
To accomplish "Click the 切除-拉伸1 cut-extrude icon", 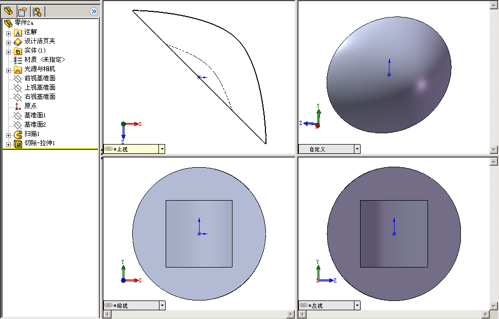I will click(x=18, y=144).
